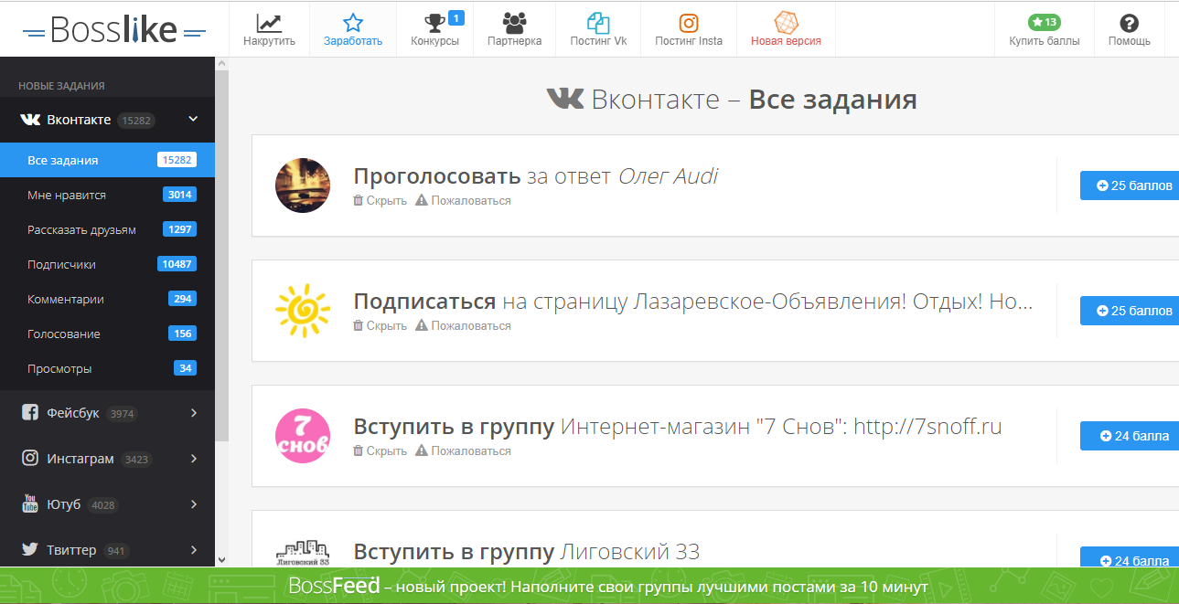
Task: Select the Заработать star icon
Action: pyautogui.click(x=353, y=23)
